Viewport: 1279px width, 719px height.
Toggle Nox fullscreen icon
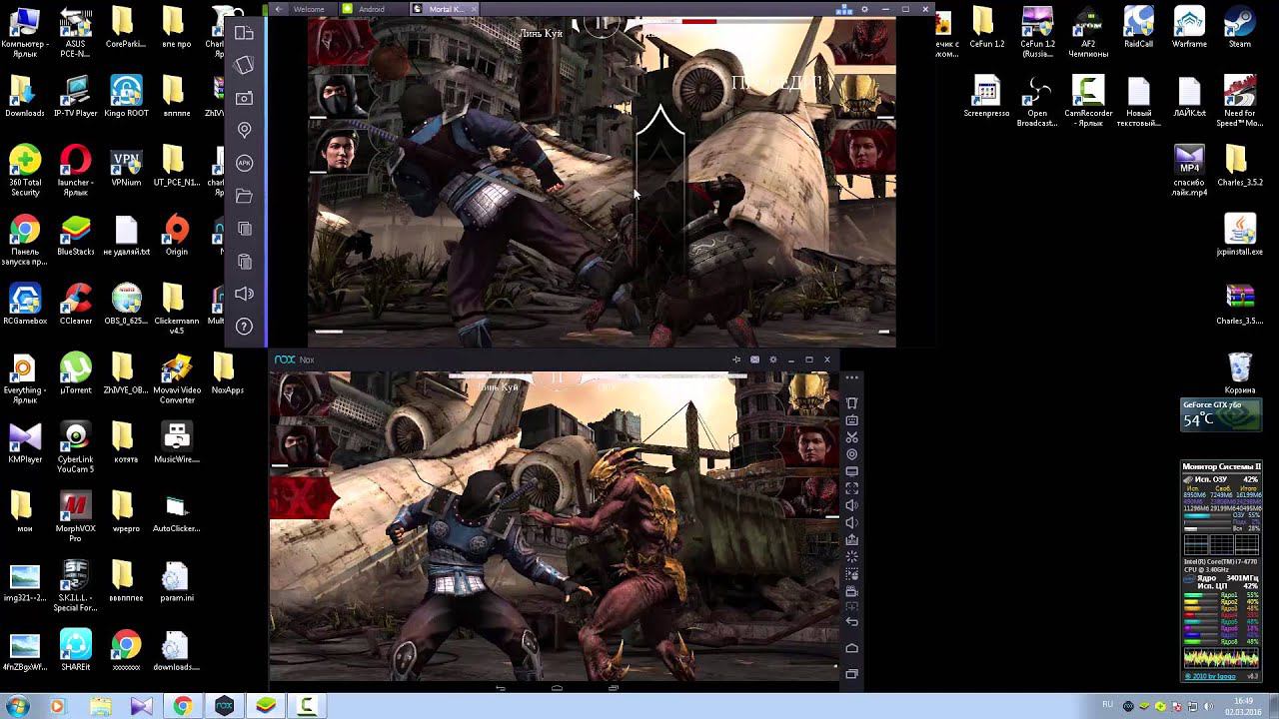pos(852,488)
